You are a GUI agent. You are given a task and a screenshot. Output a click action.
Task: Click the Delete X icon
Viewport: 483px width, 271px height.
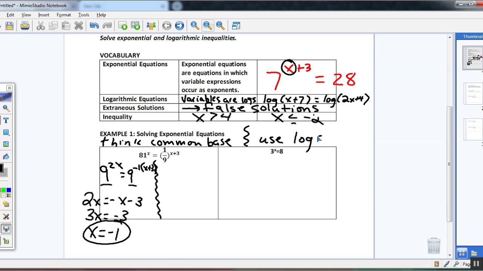click(x=79, y=26)
